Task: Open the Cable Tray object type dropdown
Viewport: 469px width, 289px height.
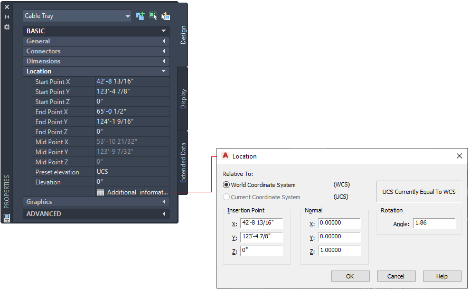Action: click(x=77, y=16)
